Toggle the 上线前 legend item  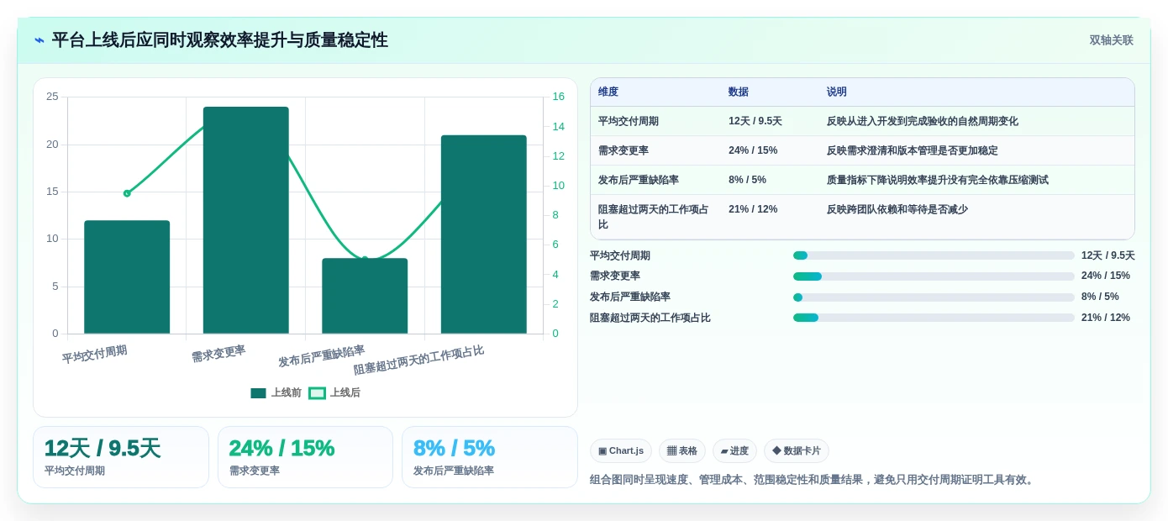(276, 392)
